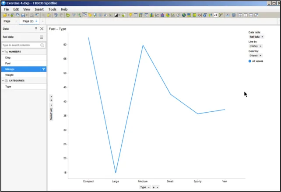Open the Data table fuel data dropdown
The width and height of the screenshot is (281, 192).
pos(256,37)
